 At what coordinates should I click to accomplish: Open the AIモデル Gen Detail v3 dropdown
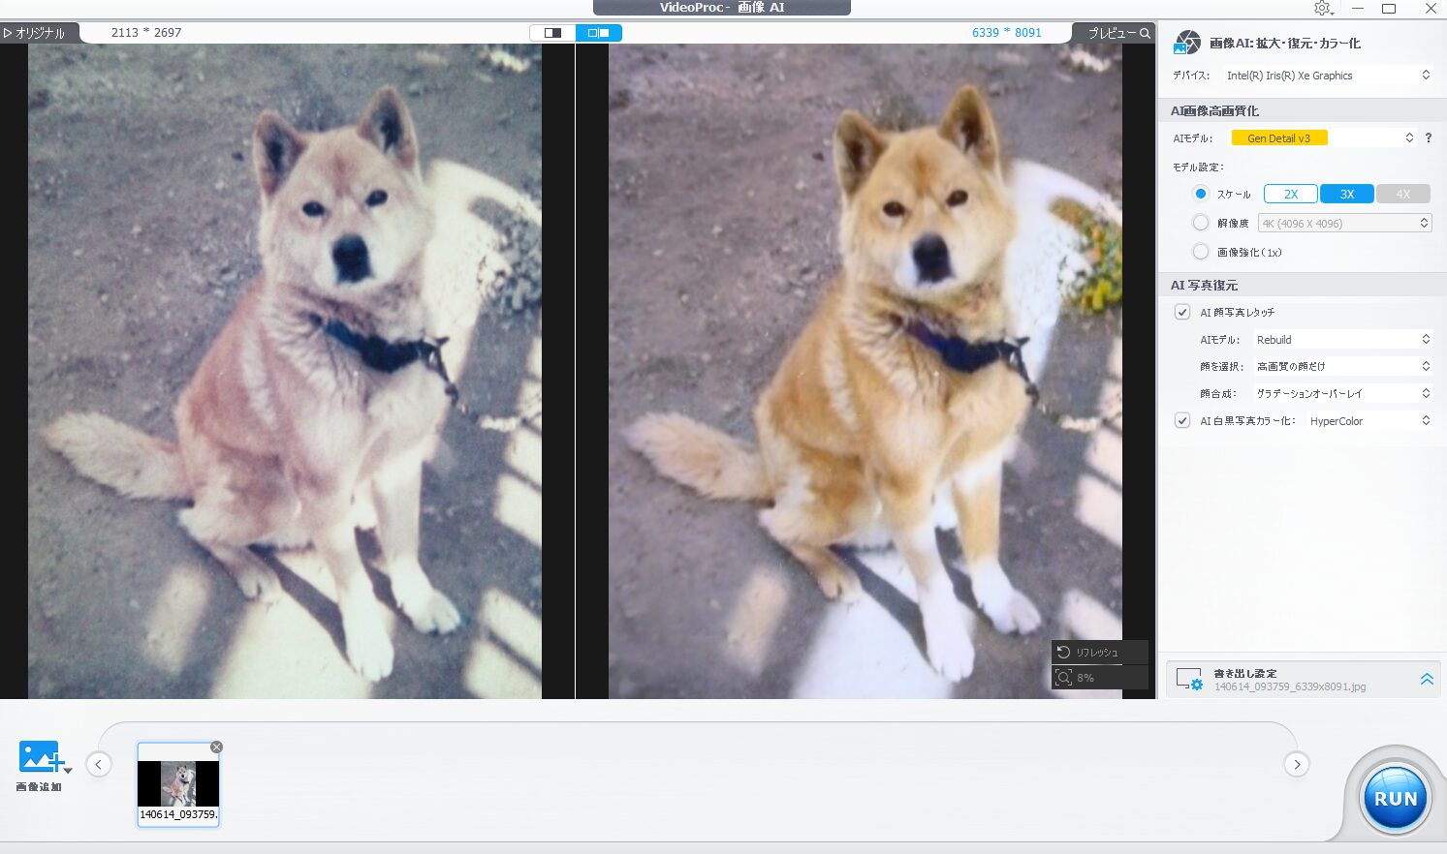tap(1322, 138)
